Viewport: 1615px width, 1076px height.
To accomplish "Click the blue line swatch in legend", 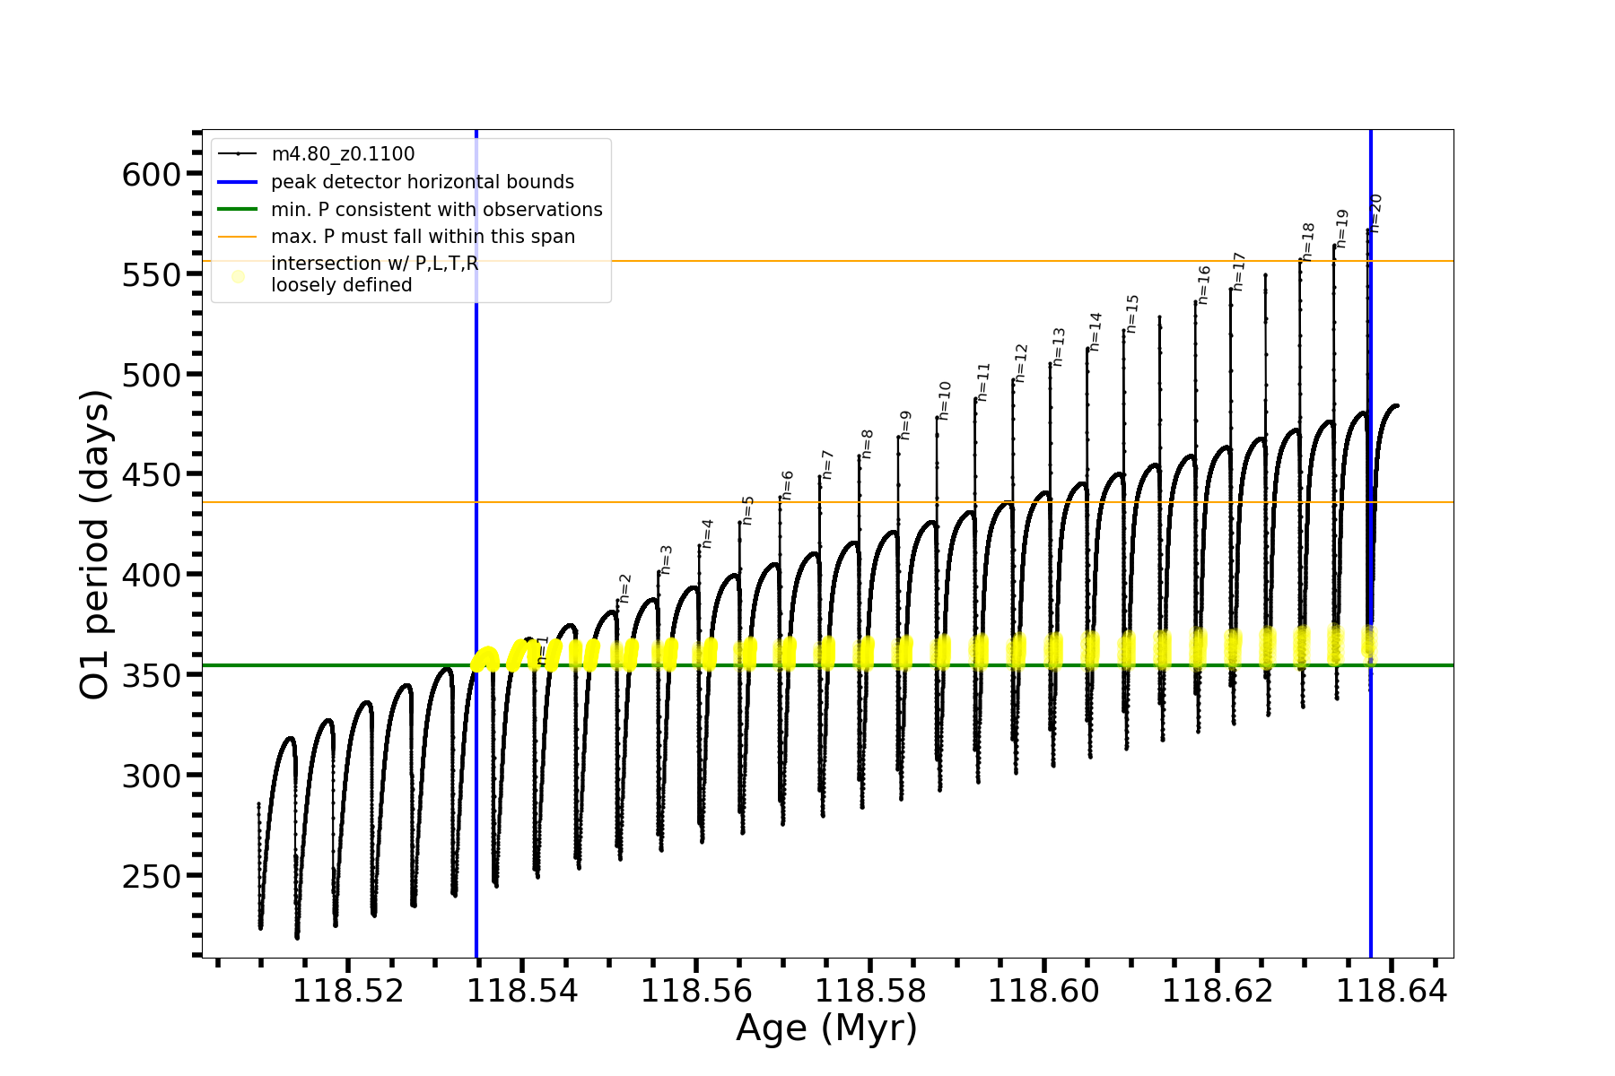I will coord(238,182).
